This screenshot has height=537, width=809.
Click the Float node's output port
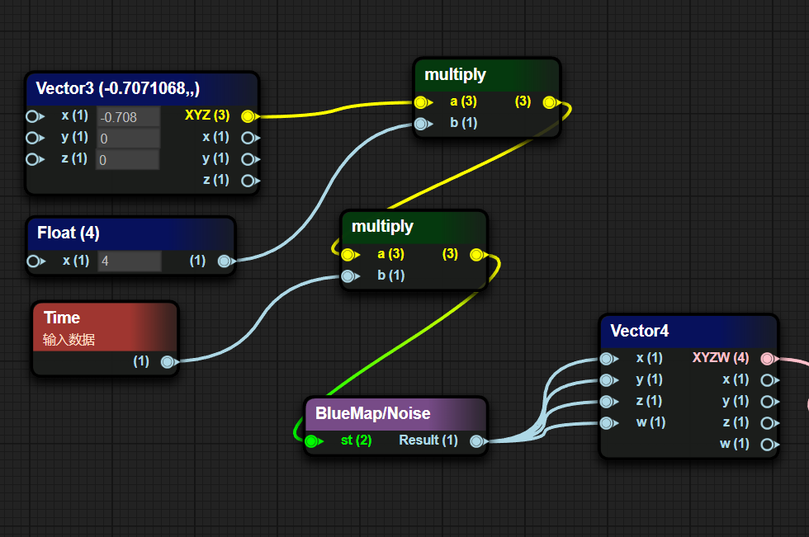coord(224,261)
